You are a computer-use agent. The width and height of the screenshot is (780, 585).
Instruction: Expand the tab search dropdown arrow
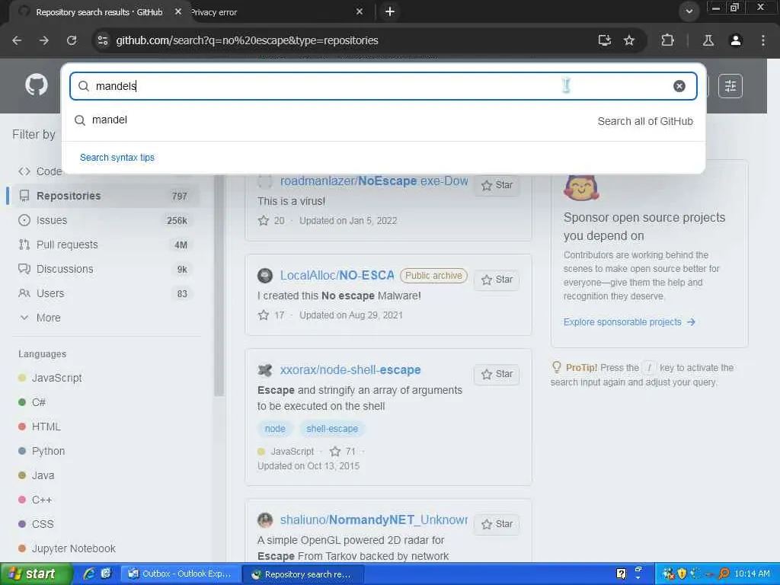[689, 11]
